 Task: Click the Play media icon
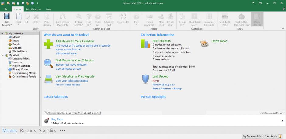[x=136, y=17]
